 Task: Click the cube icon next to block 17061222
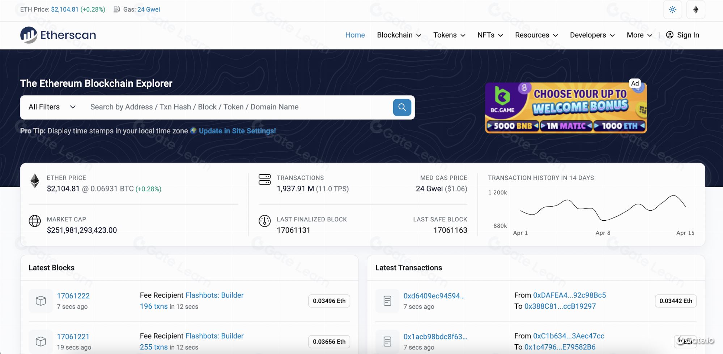tap(41, 301)
